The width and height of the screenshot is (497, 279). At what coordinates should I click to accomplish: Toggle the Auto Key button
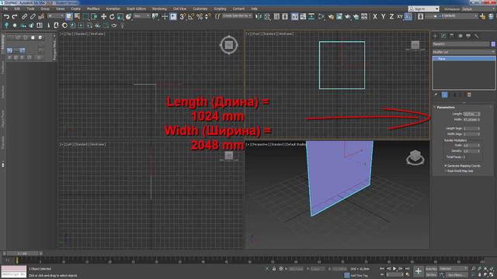431,269
